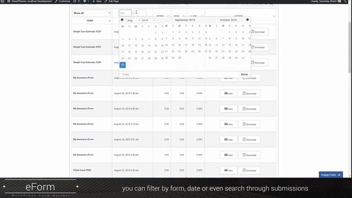Click the Today button in date picker
The height and width of the screenshot is (198, 352).
point(126,74)
